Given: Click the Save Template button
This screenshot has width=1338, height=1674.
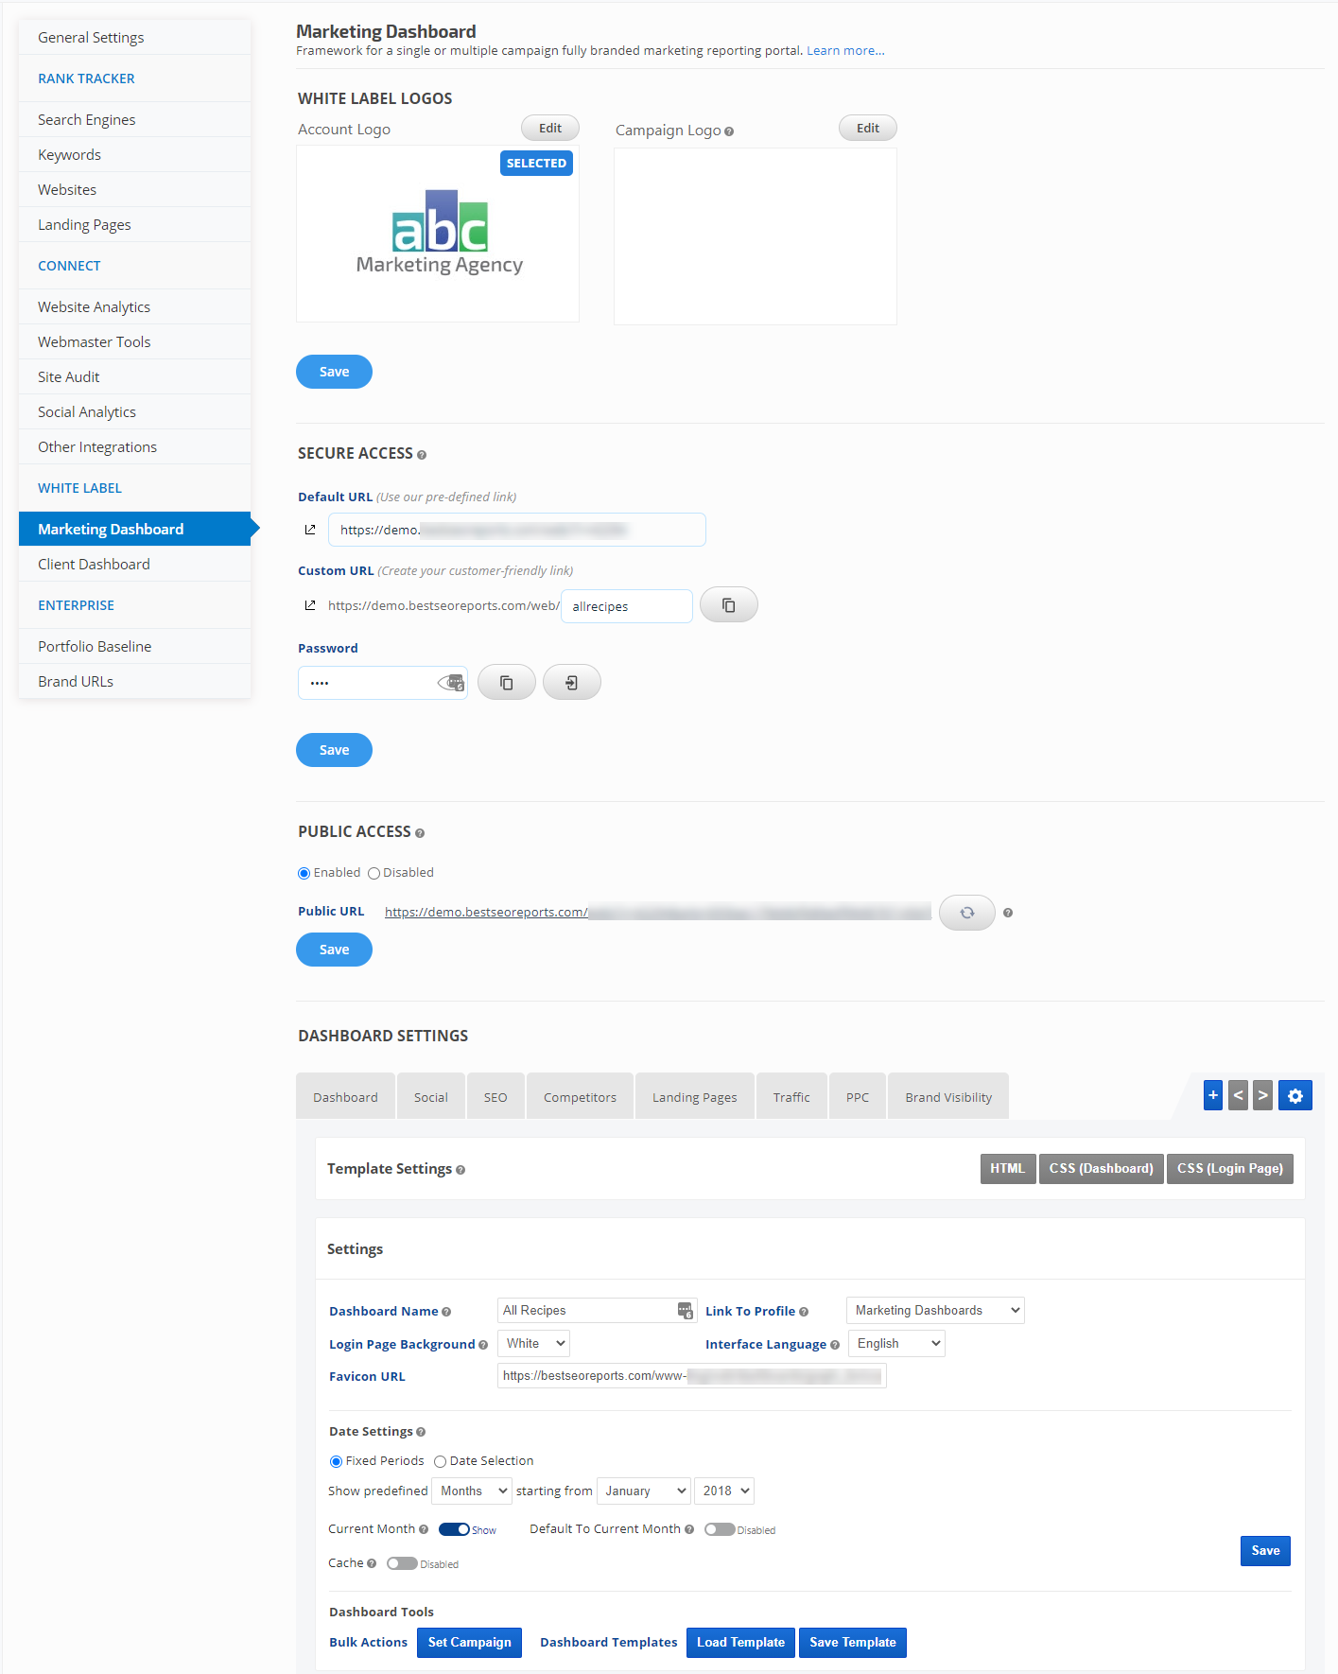Looking at the screenshot, I should point(853,1643).
